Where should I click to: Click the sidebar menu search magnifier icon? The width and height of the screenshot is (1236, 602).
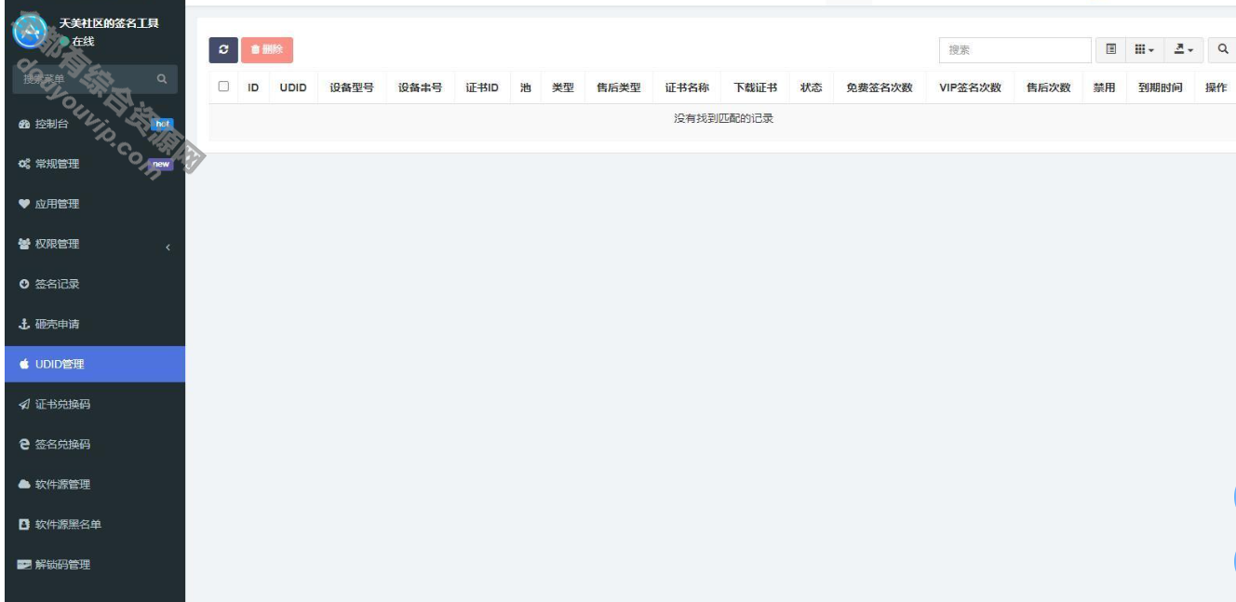click(x=162, y=79)
